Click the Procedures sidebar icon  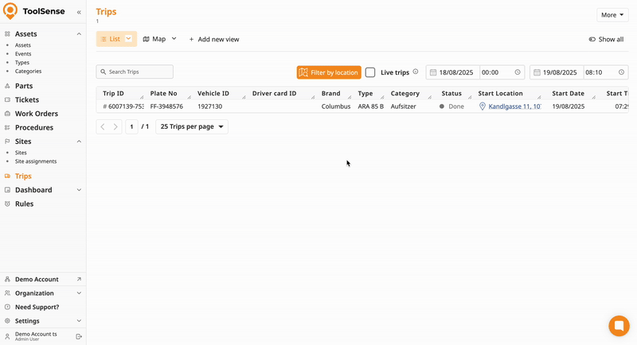7,127
